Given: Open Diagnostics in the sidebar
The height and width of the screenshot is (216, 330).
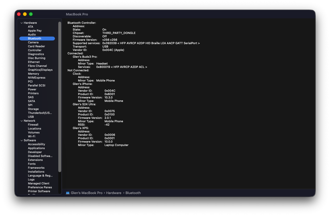Looking at the screenshot, I should pos(36,54).
